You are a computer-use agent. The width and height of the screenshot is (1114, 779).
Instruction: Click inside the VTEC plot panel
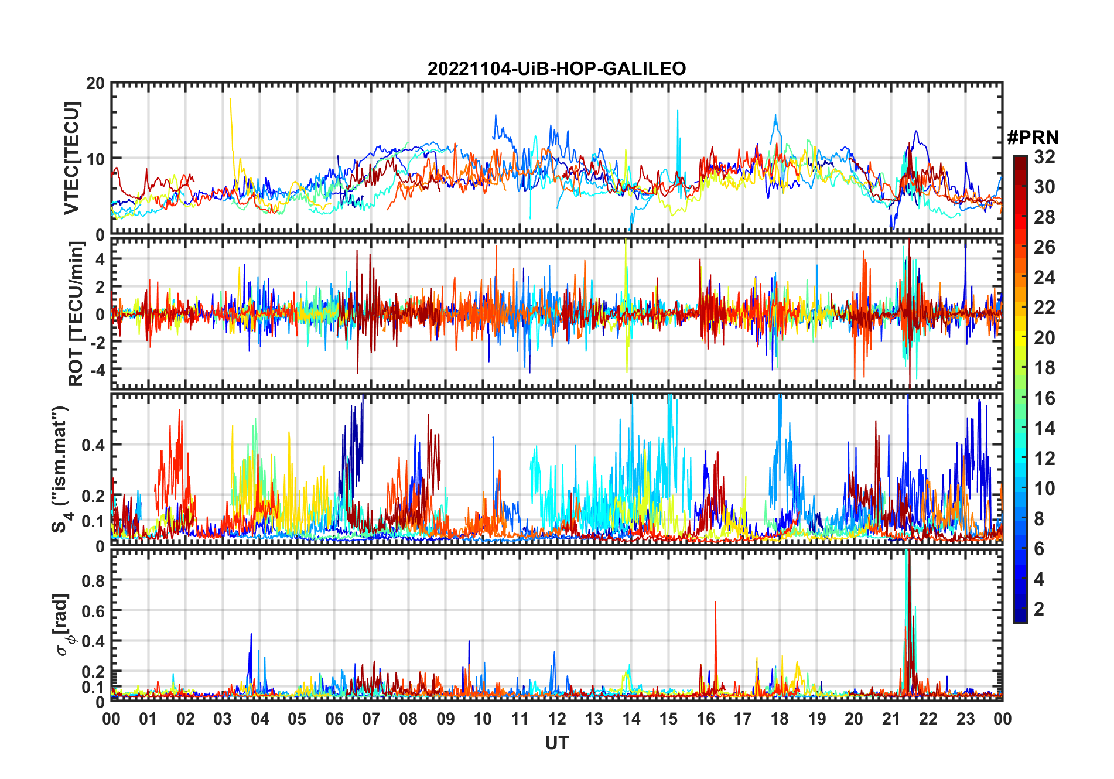pyautogui.click(x=557, y=159)
